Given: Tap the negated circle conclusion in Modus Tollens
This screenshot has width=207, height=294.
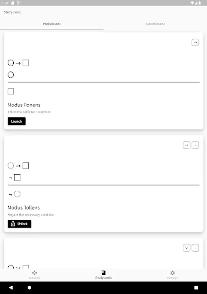Looking at the screenshot, I should (x=15, y=194).
